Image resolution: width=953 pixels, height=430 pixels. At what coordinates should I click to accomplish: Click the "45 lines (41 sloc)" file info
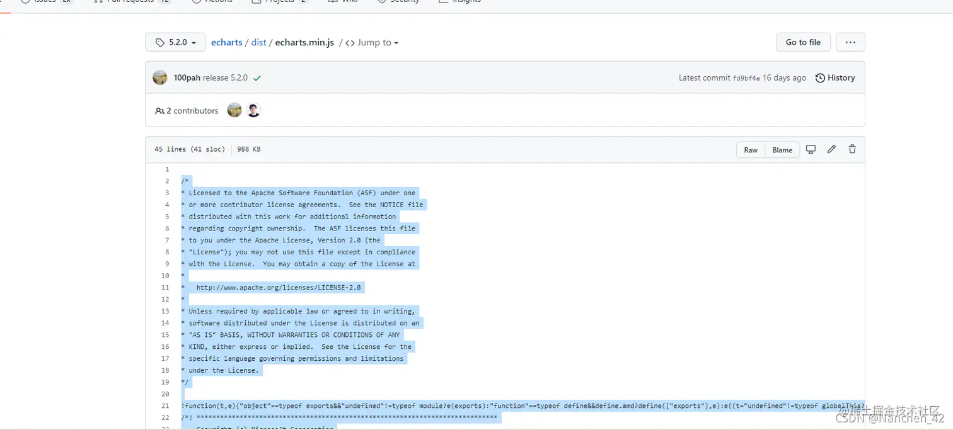(x=190, y=150)
